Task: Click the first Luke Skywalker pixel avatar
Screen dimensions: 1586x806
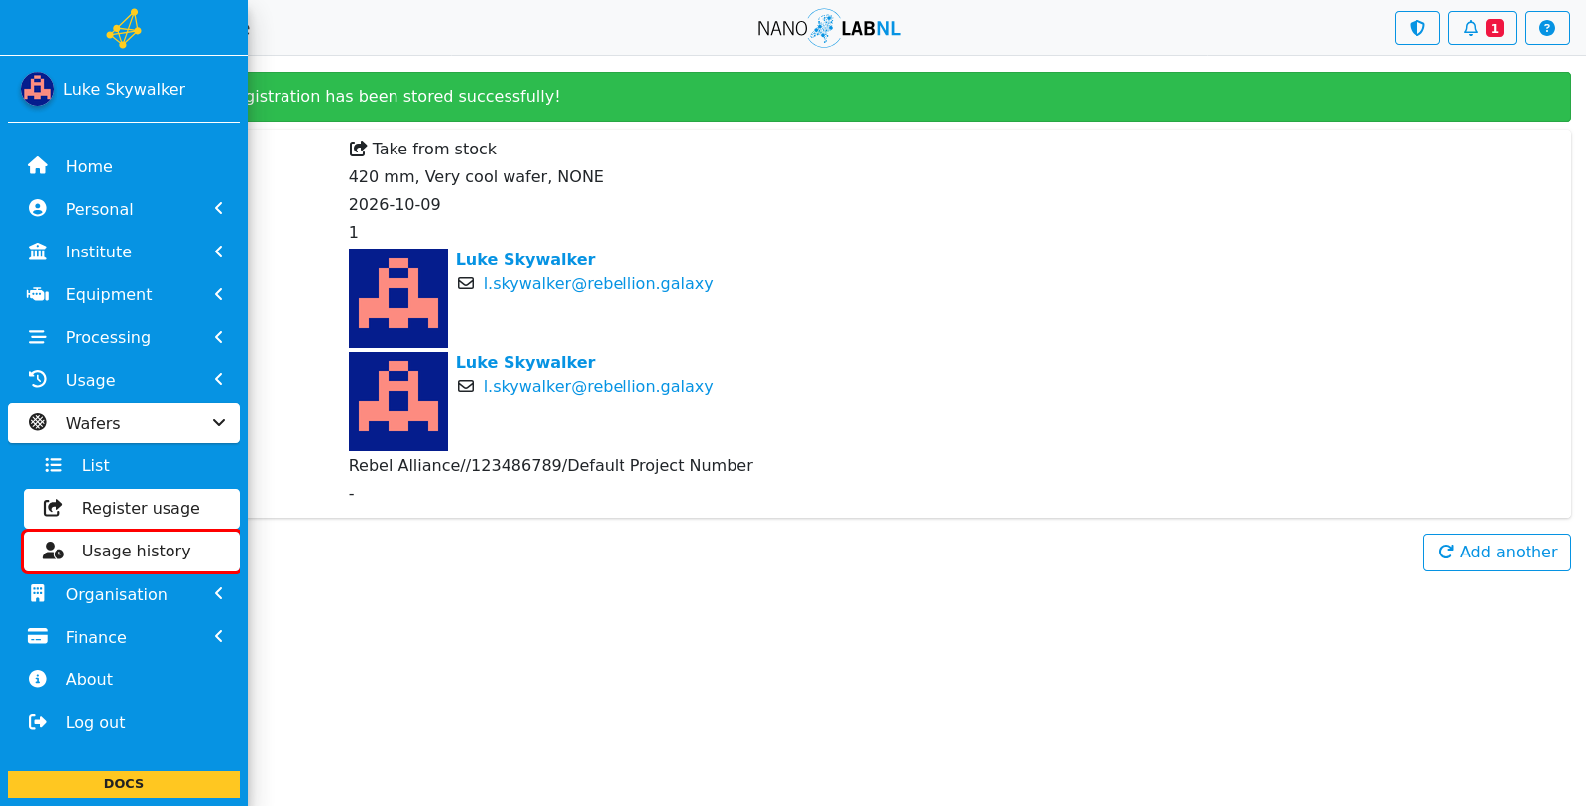Action: tap(398, 298)
